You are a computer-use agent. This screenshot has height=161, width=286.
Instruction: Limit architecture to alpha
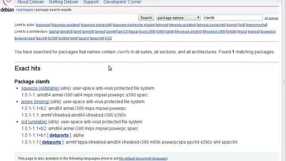tap(54, 32)
